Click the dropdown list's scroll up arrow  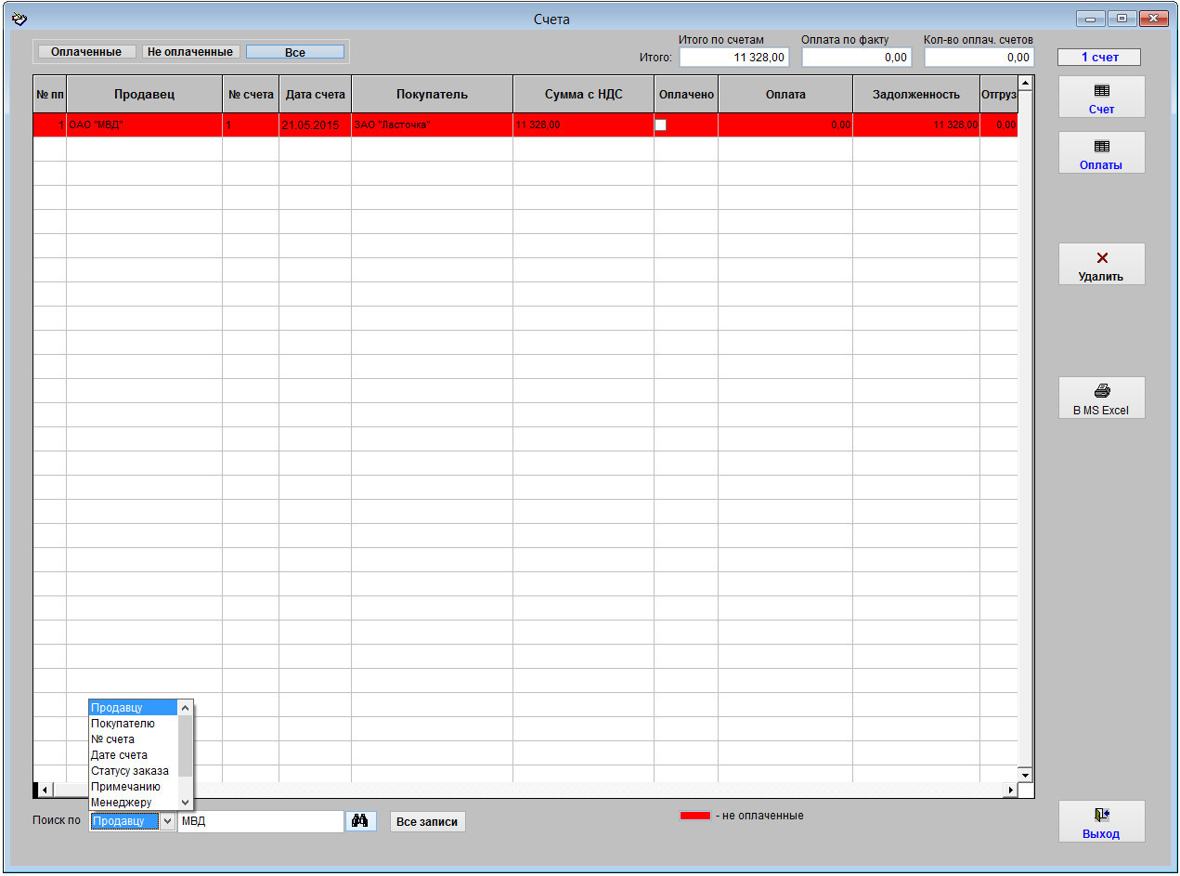tap(186, 708)
